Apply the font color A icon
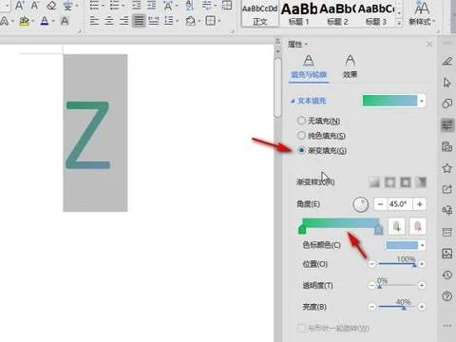The image size is (456, 342). (x=45, y=21)
